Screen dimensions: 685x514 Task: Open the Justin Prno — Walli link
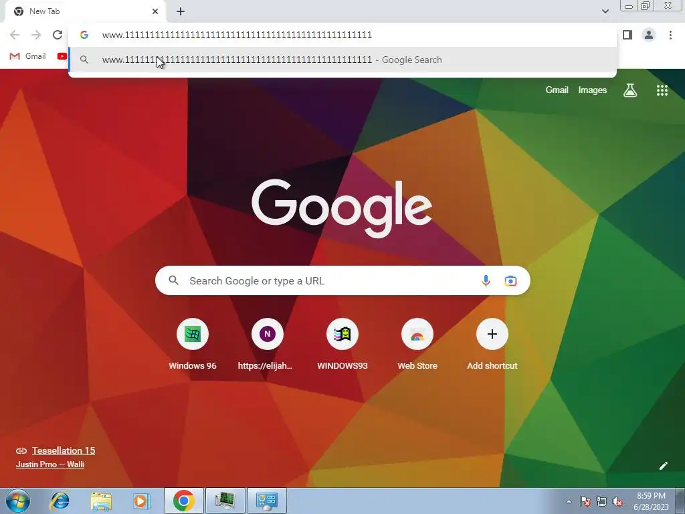(x=50, y=464)
